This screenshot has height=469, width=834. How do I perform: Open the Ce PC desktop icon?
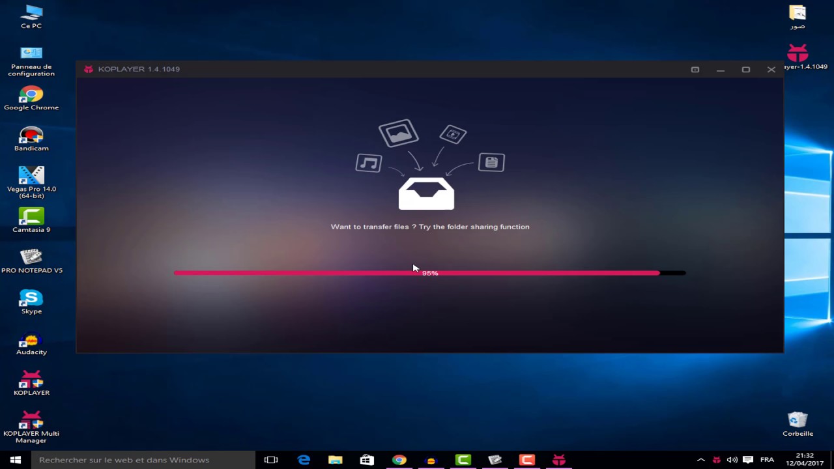click(31, 17)
